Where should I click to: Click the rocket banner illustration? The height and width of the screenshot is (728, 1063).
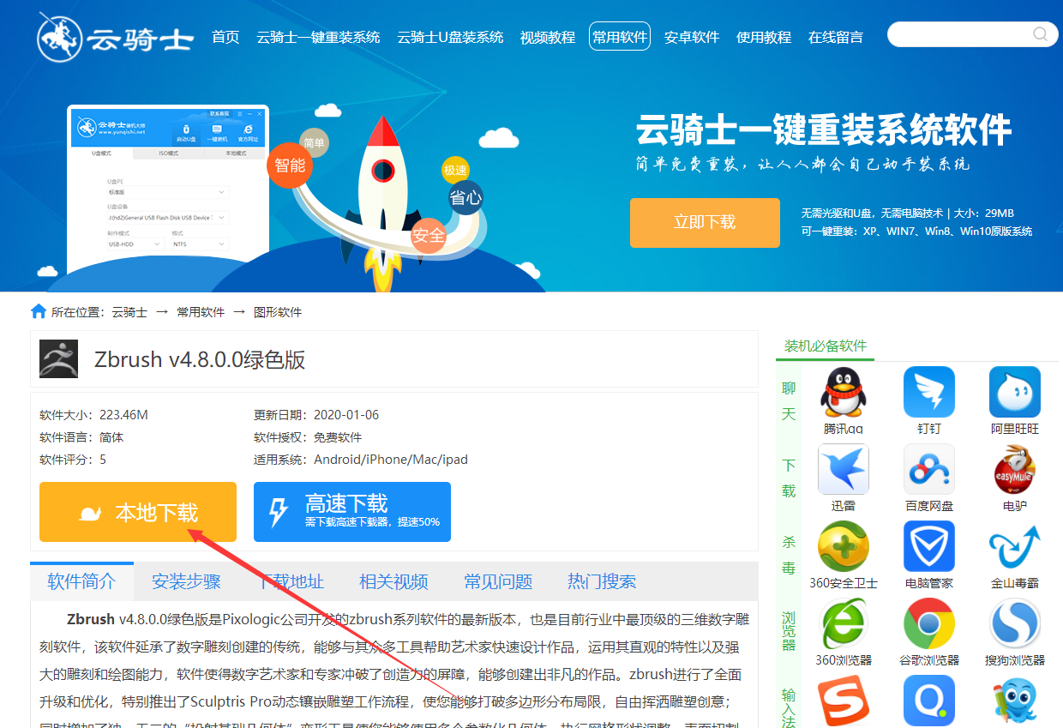pos(383,202)
